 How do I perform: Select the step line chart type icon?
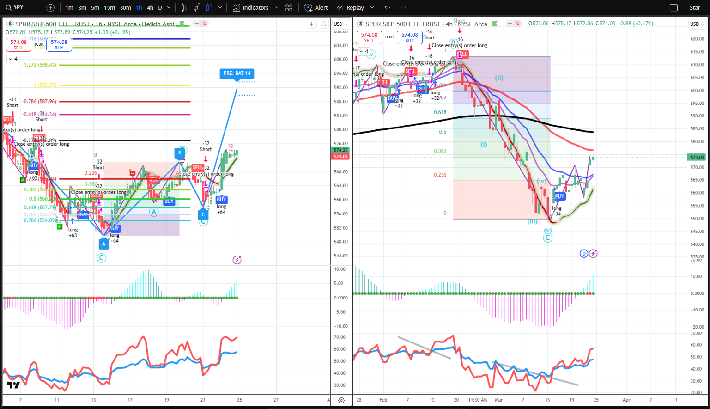pyautogui.click(x=197, y=8)
